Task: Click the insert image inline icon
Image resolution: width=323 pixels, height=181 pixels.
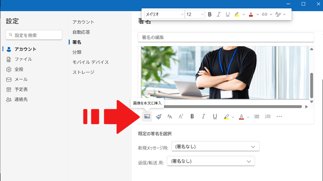Action: click(147, 117)
